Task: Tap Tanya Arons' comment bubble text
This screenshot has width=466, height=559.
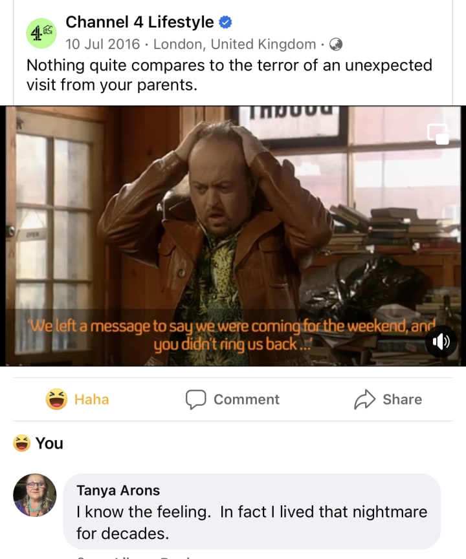Action: [x=252, y=523]
